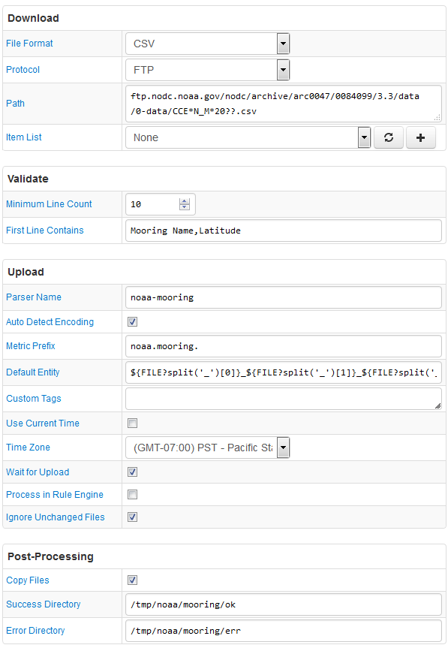
Task: Click the Metric Prefix label link
Action: coord(30,346)
